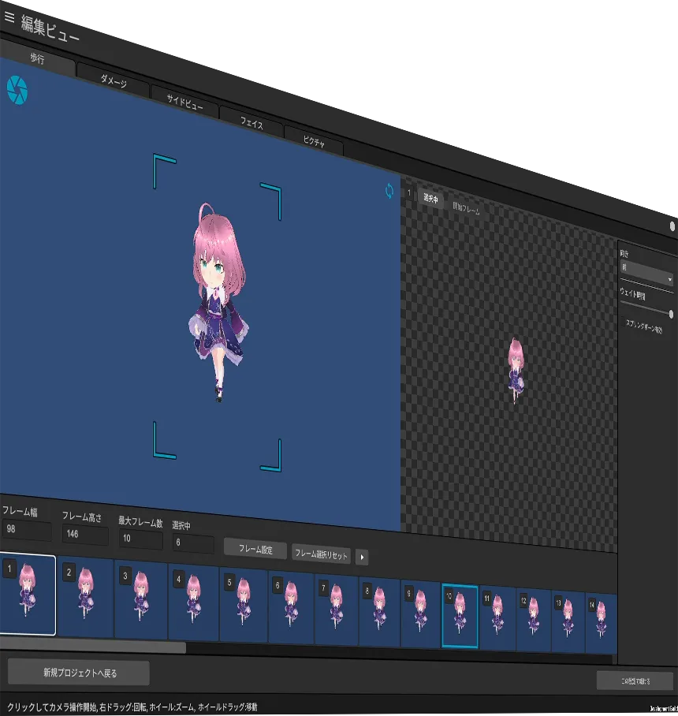Click the horizontal scrollbar under frame thumbnails
The height and width of the screenshot is (716, 678).
coord(93,647)
